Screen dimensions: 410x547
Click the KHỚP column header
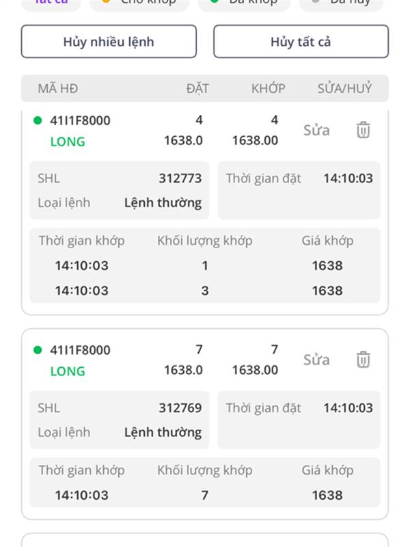269,89
